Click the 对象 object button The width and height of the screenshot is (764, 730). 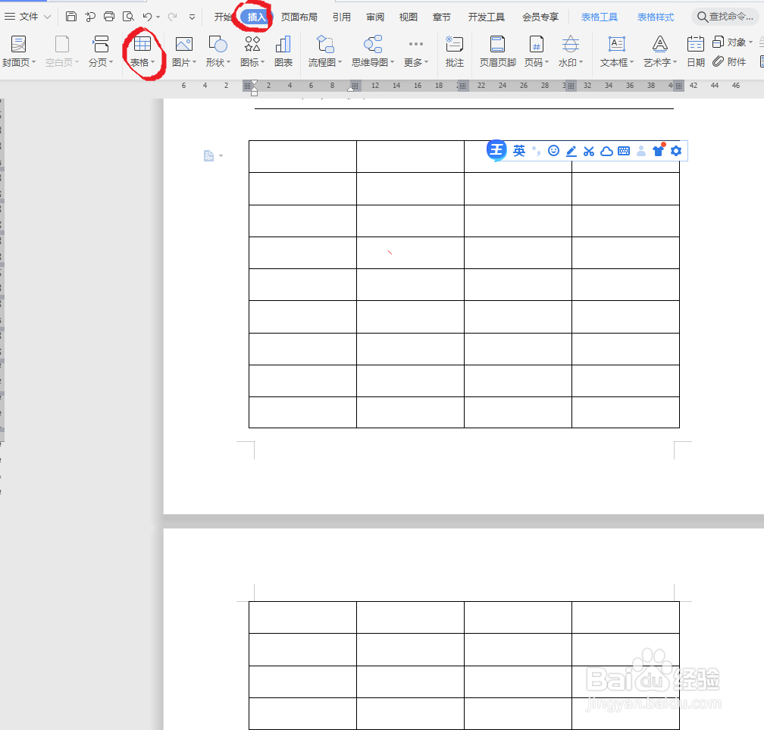point(732,42)
